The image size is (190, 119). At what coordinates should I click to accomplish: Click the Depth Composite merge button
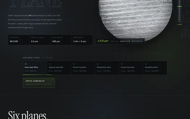(x=39, y=83)
